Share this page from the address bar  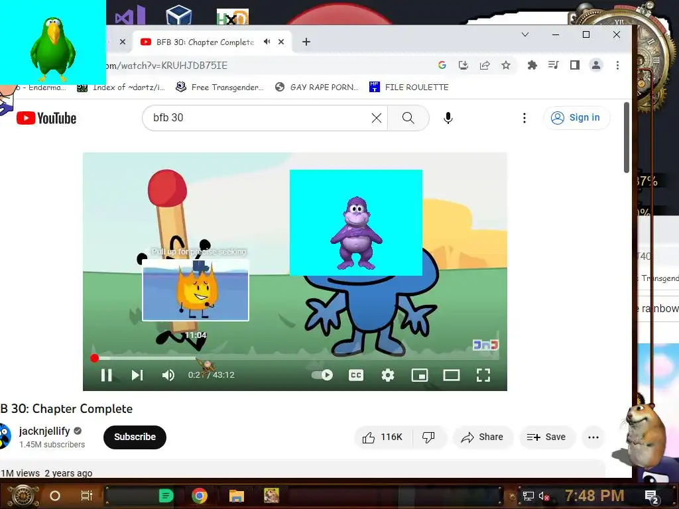485,65
